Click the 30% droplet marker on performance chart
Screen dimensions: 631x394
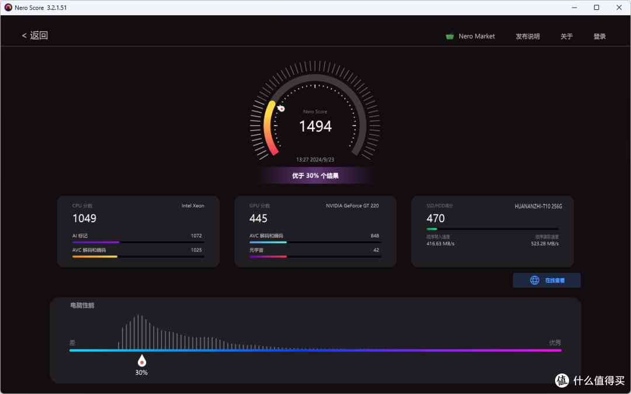pos(141,360)
